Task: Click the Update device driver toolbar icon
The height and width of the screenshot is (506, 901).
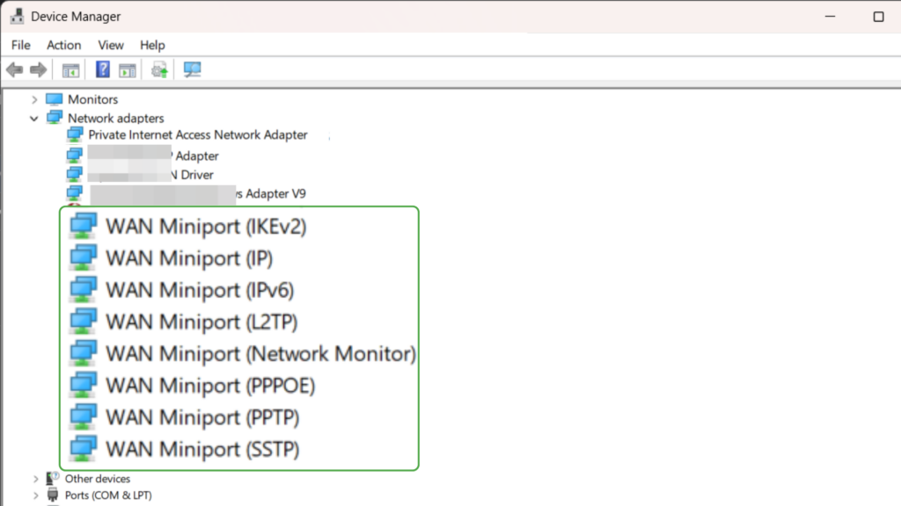Action: point(159,70)
